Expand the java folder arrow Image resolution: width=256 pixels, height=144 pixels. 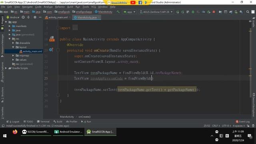click(x=10, y=30)
